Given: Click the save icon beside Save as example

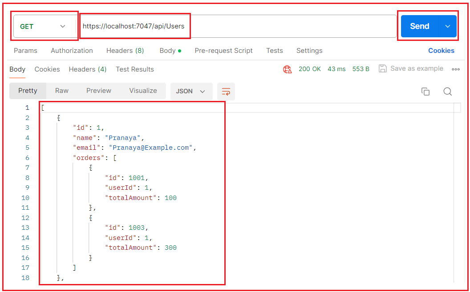Looking at the screenshot, I should click(382, 68).
